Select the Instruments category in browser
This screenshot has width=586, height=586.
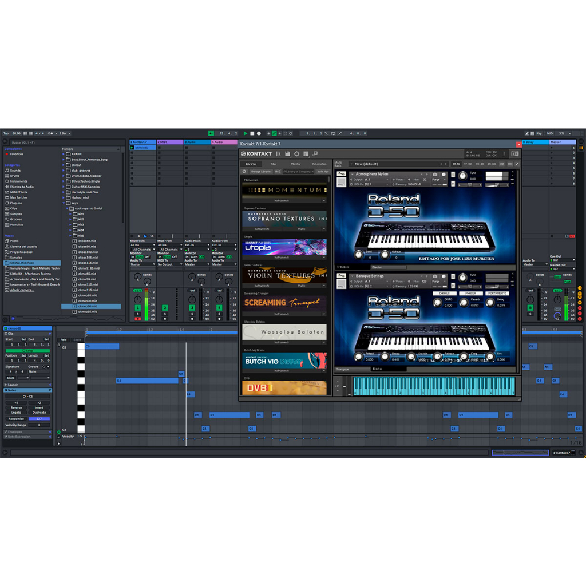click(x=19, y=181)
